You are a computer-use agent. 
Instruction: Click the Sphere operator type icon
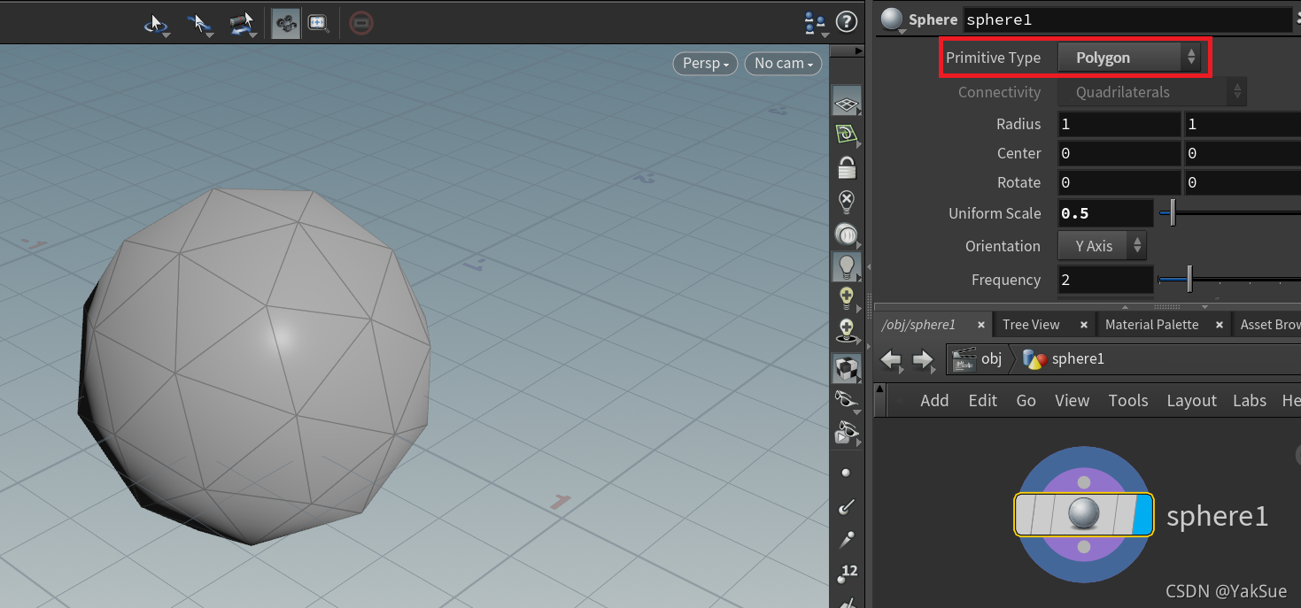[892, 19]
